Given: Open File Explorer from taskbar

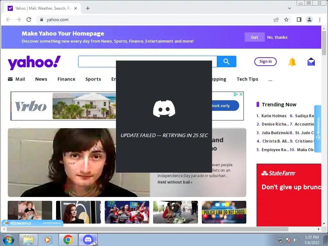Looking at the screenshot, I should click(x=29, y=240).
